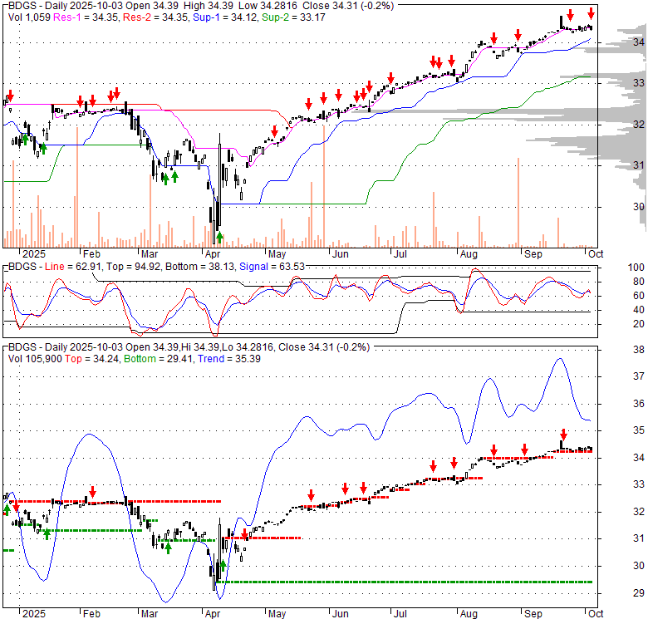Click the red arrow above May in top chart
Viewport: 648px width, 619px height.
274,131
